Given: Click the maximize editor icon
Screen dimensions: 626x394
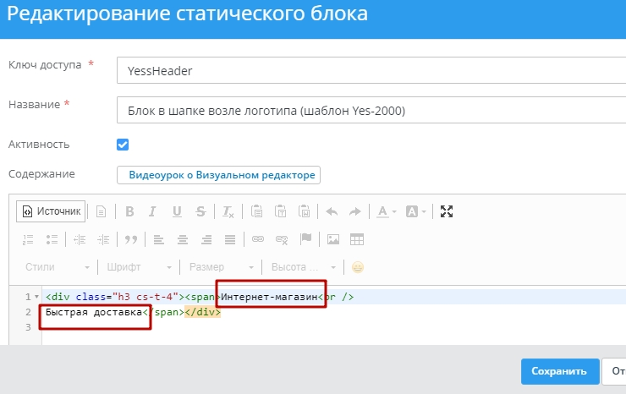Looking at the screenshot, I should pyautogui.click(x=447, y=211).
